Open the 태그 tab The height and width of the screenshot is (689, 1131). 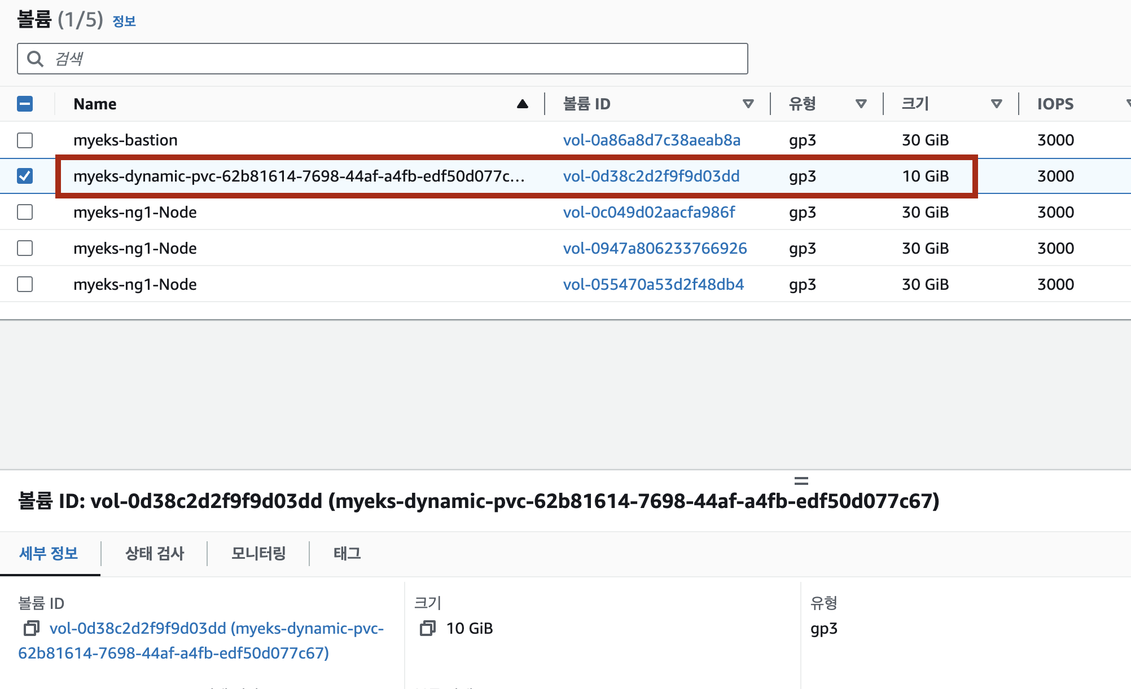[347, 553]
